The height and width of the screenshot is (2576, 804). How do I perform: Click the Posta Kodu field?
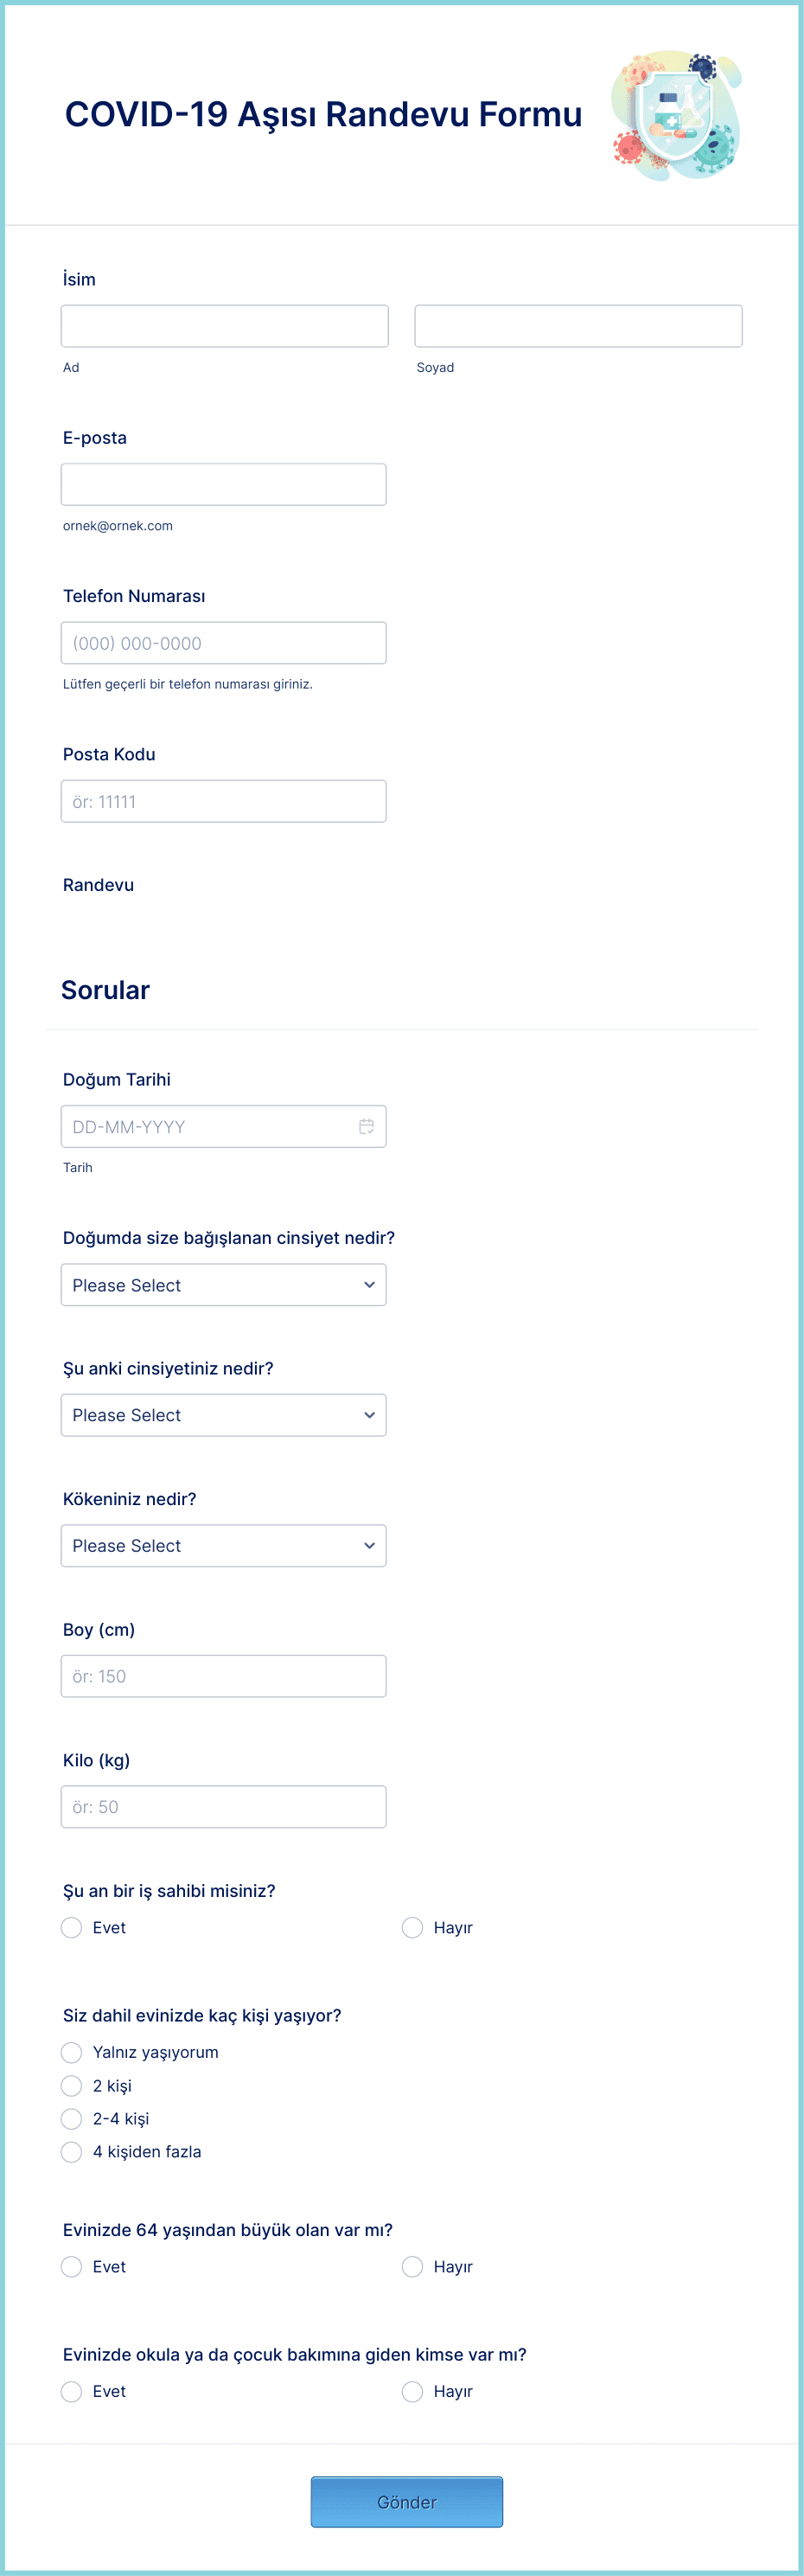(224, 801)
